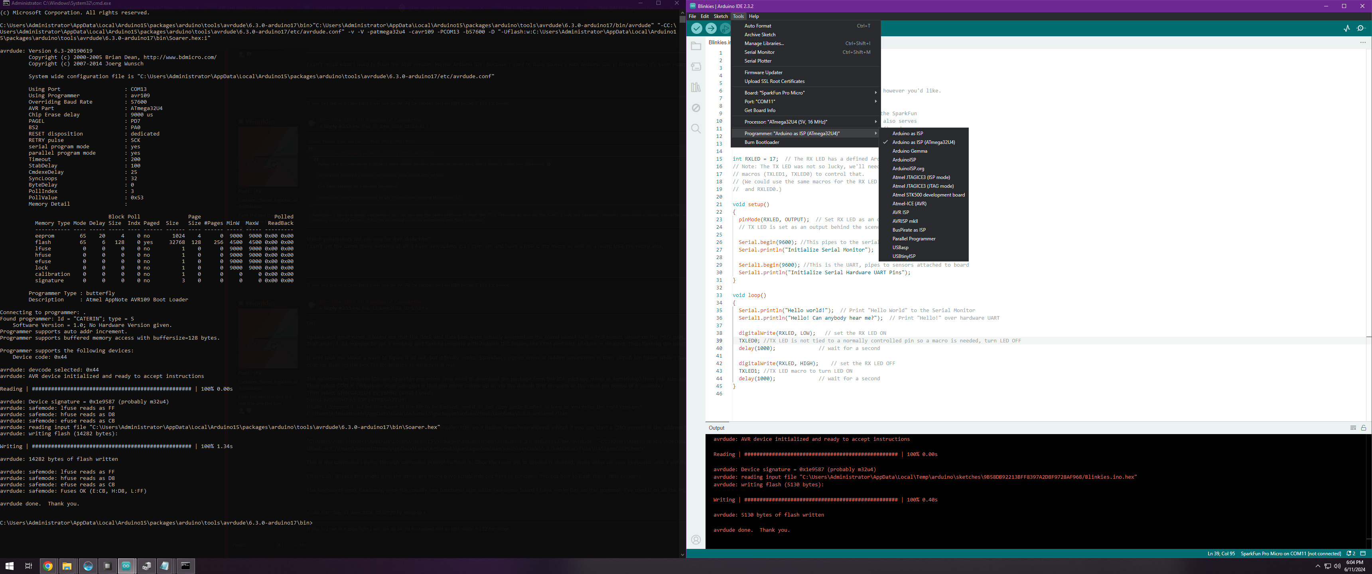Screen dimensions: 1372x574
Task: Select the checked Arduino as ISP (ATmega32U4) programmer
Action: pyautogui.click(x=923, y=142)
